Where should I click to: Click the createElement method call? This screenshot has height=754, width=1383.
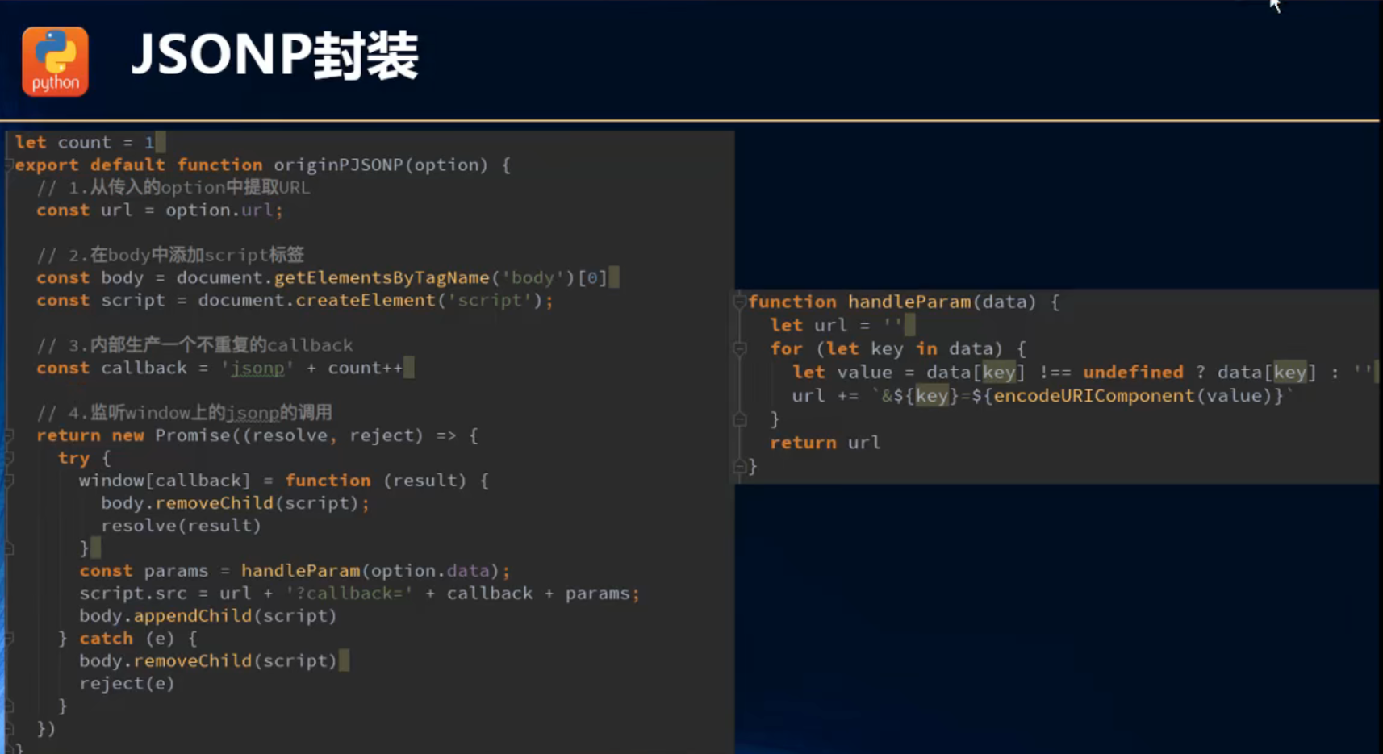(365, 301)
